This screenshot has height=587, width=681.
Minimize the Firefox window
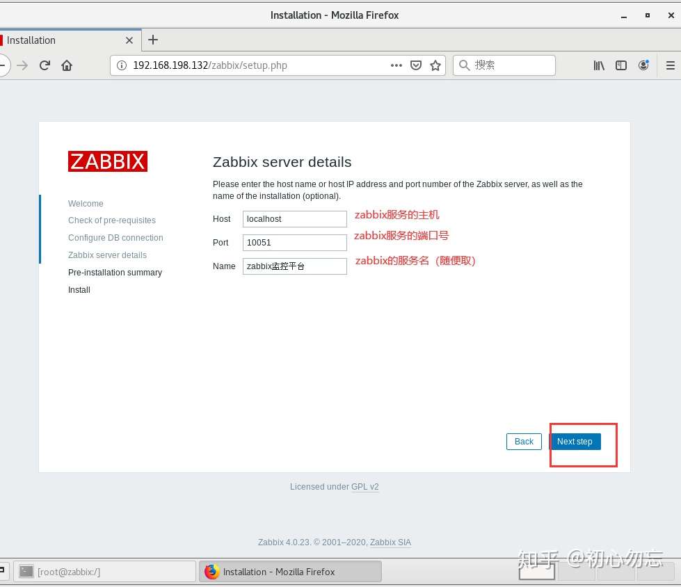[x=624, y=16]
